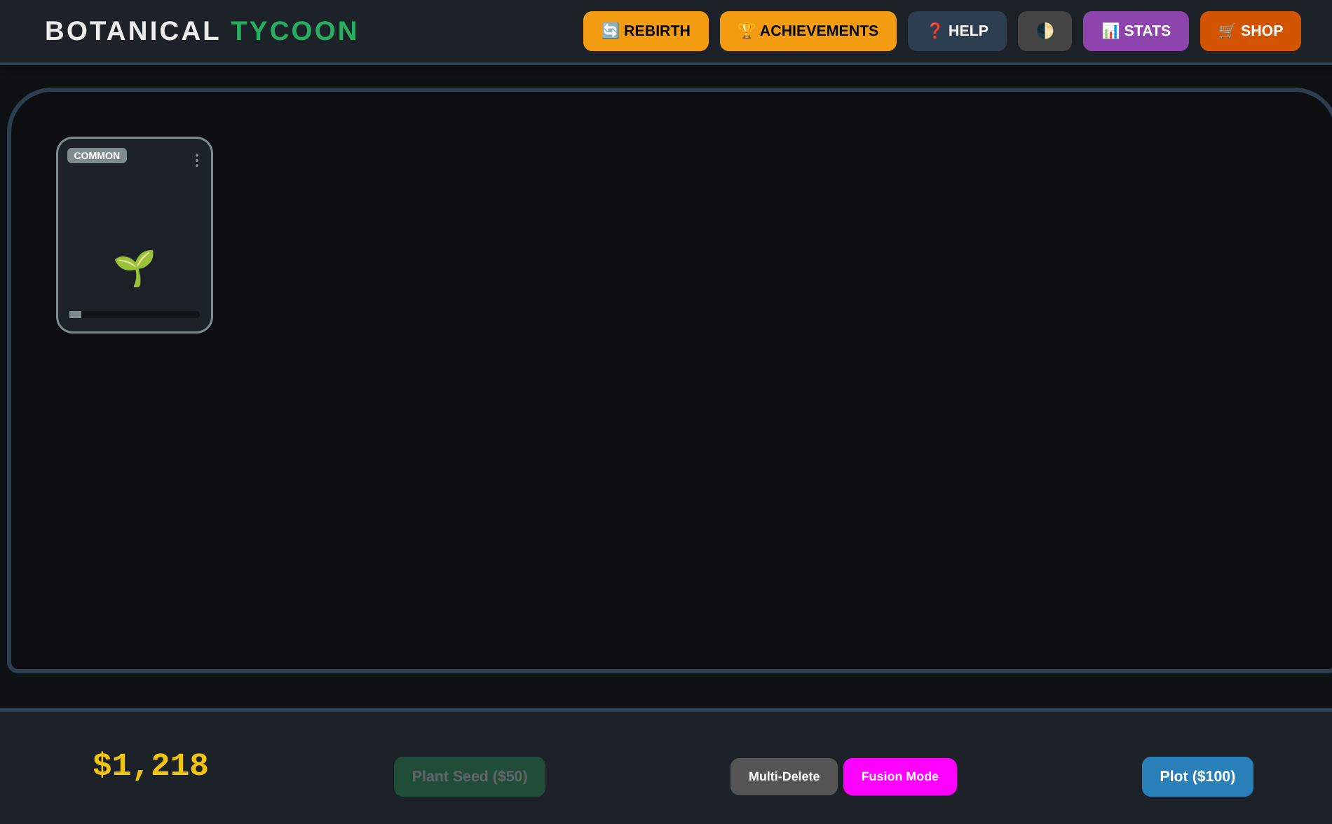Click the Botanical Tycoon title
1332x824 pixels.
pyautogui.click(x=201, y=31)
